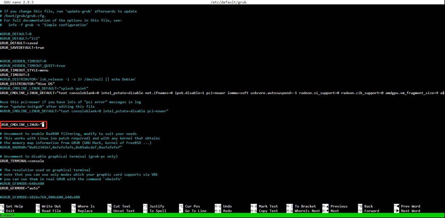Click the /etc/default/grub filename in title bar
The width and height of the screenshot is (445, 218).
[x=228, y=2]
